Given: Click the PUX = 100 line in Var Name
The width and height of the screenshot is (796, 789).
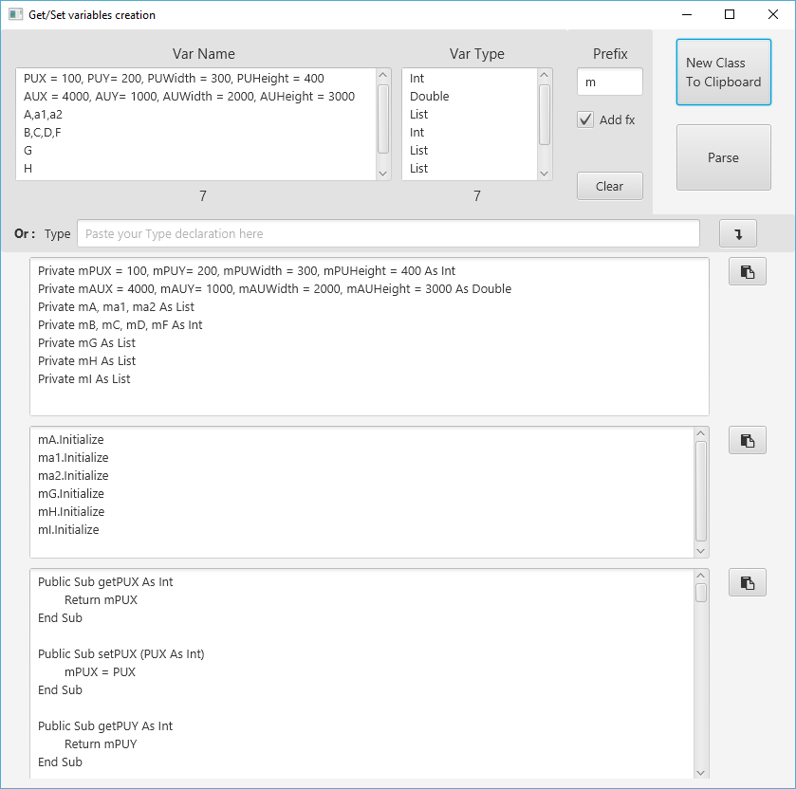Looking at the screenshot, I should click(x=174, y=78).
